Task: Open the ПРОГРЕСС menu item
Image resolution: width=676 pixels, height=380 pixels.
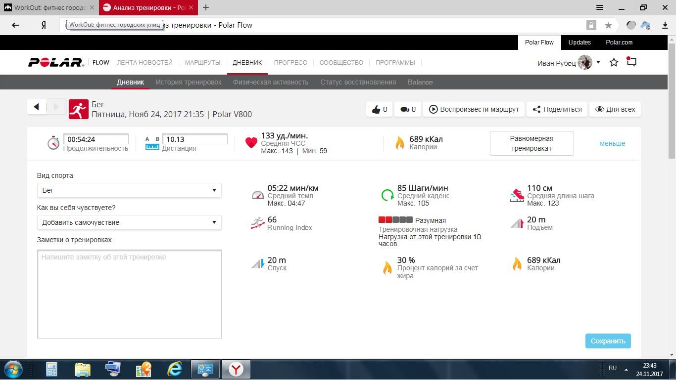Action: (290, 63)
